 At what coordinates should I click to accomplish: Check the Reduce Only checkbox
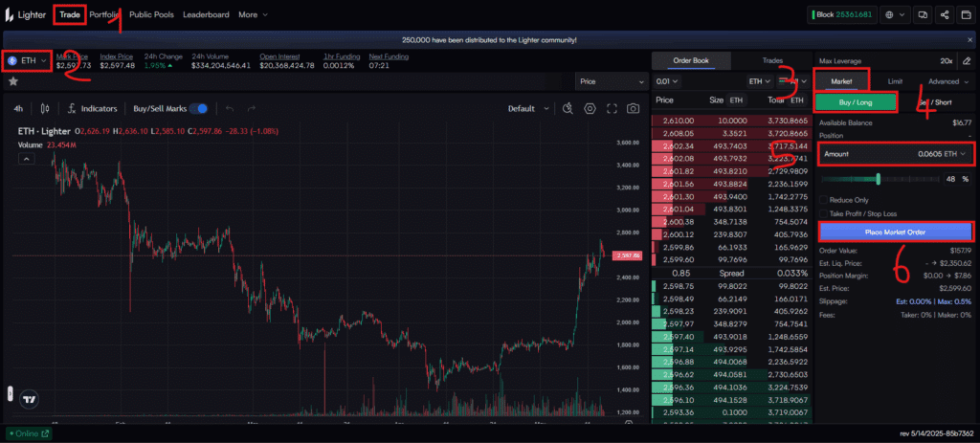(x=824, y=200)
